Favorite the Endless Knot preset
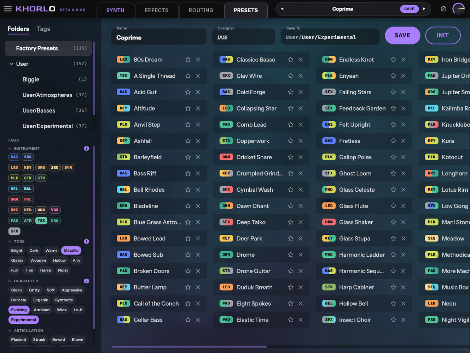The width and height of the screenshot is (470, 353). point(393,60)
